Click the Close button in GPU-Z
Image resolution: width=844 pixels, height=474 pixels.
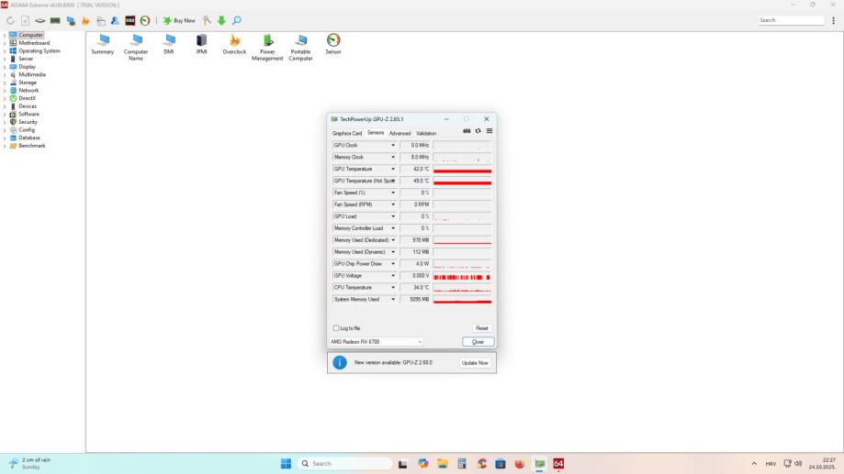coord(478,342)
